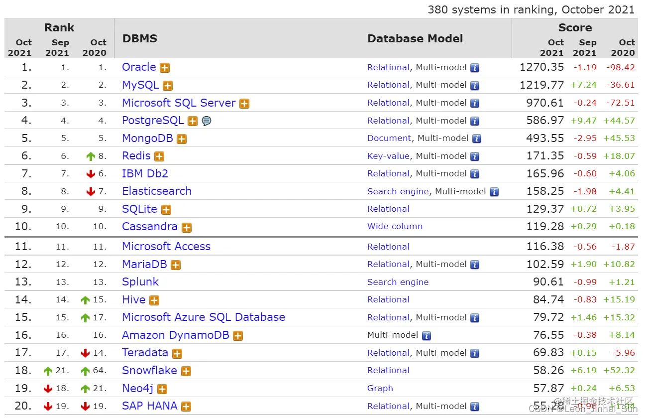
Task: Click the plus icon beside MySQL
Action: [168, 86]
